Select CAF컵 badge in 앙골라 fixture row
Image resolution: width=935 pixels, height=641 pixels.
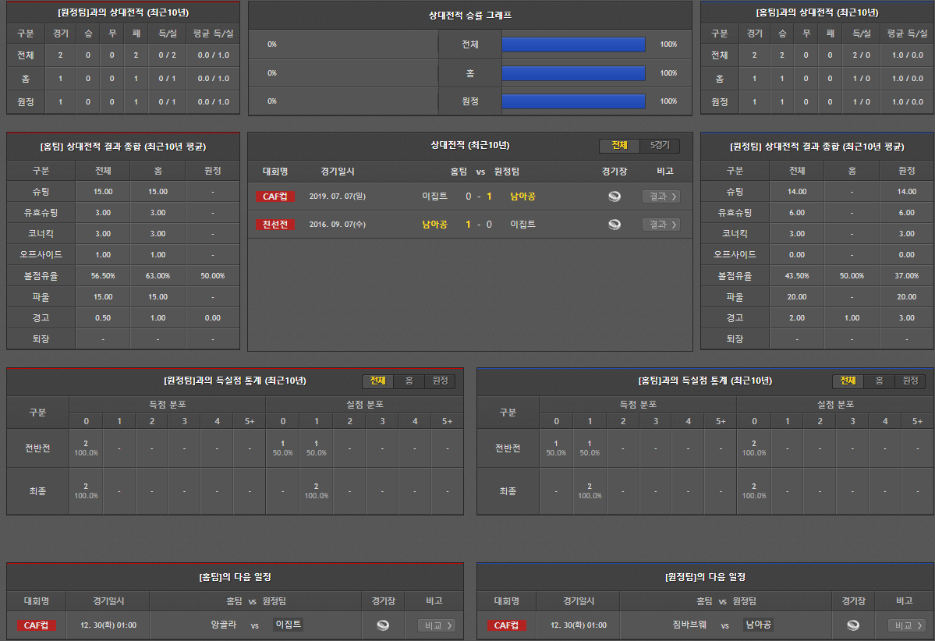pos(37,625)
